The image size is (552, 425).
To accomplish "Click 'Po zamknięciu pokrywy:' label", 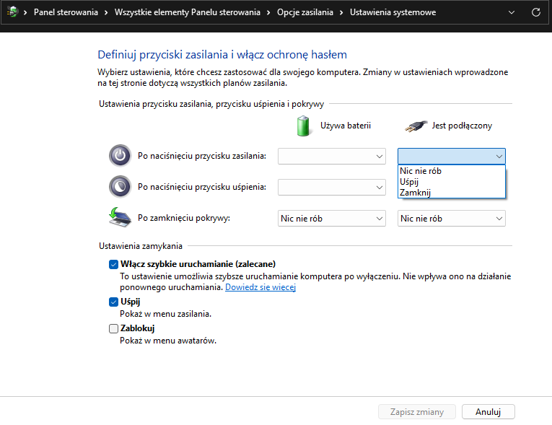I will (184, 218).
